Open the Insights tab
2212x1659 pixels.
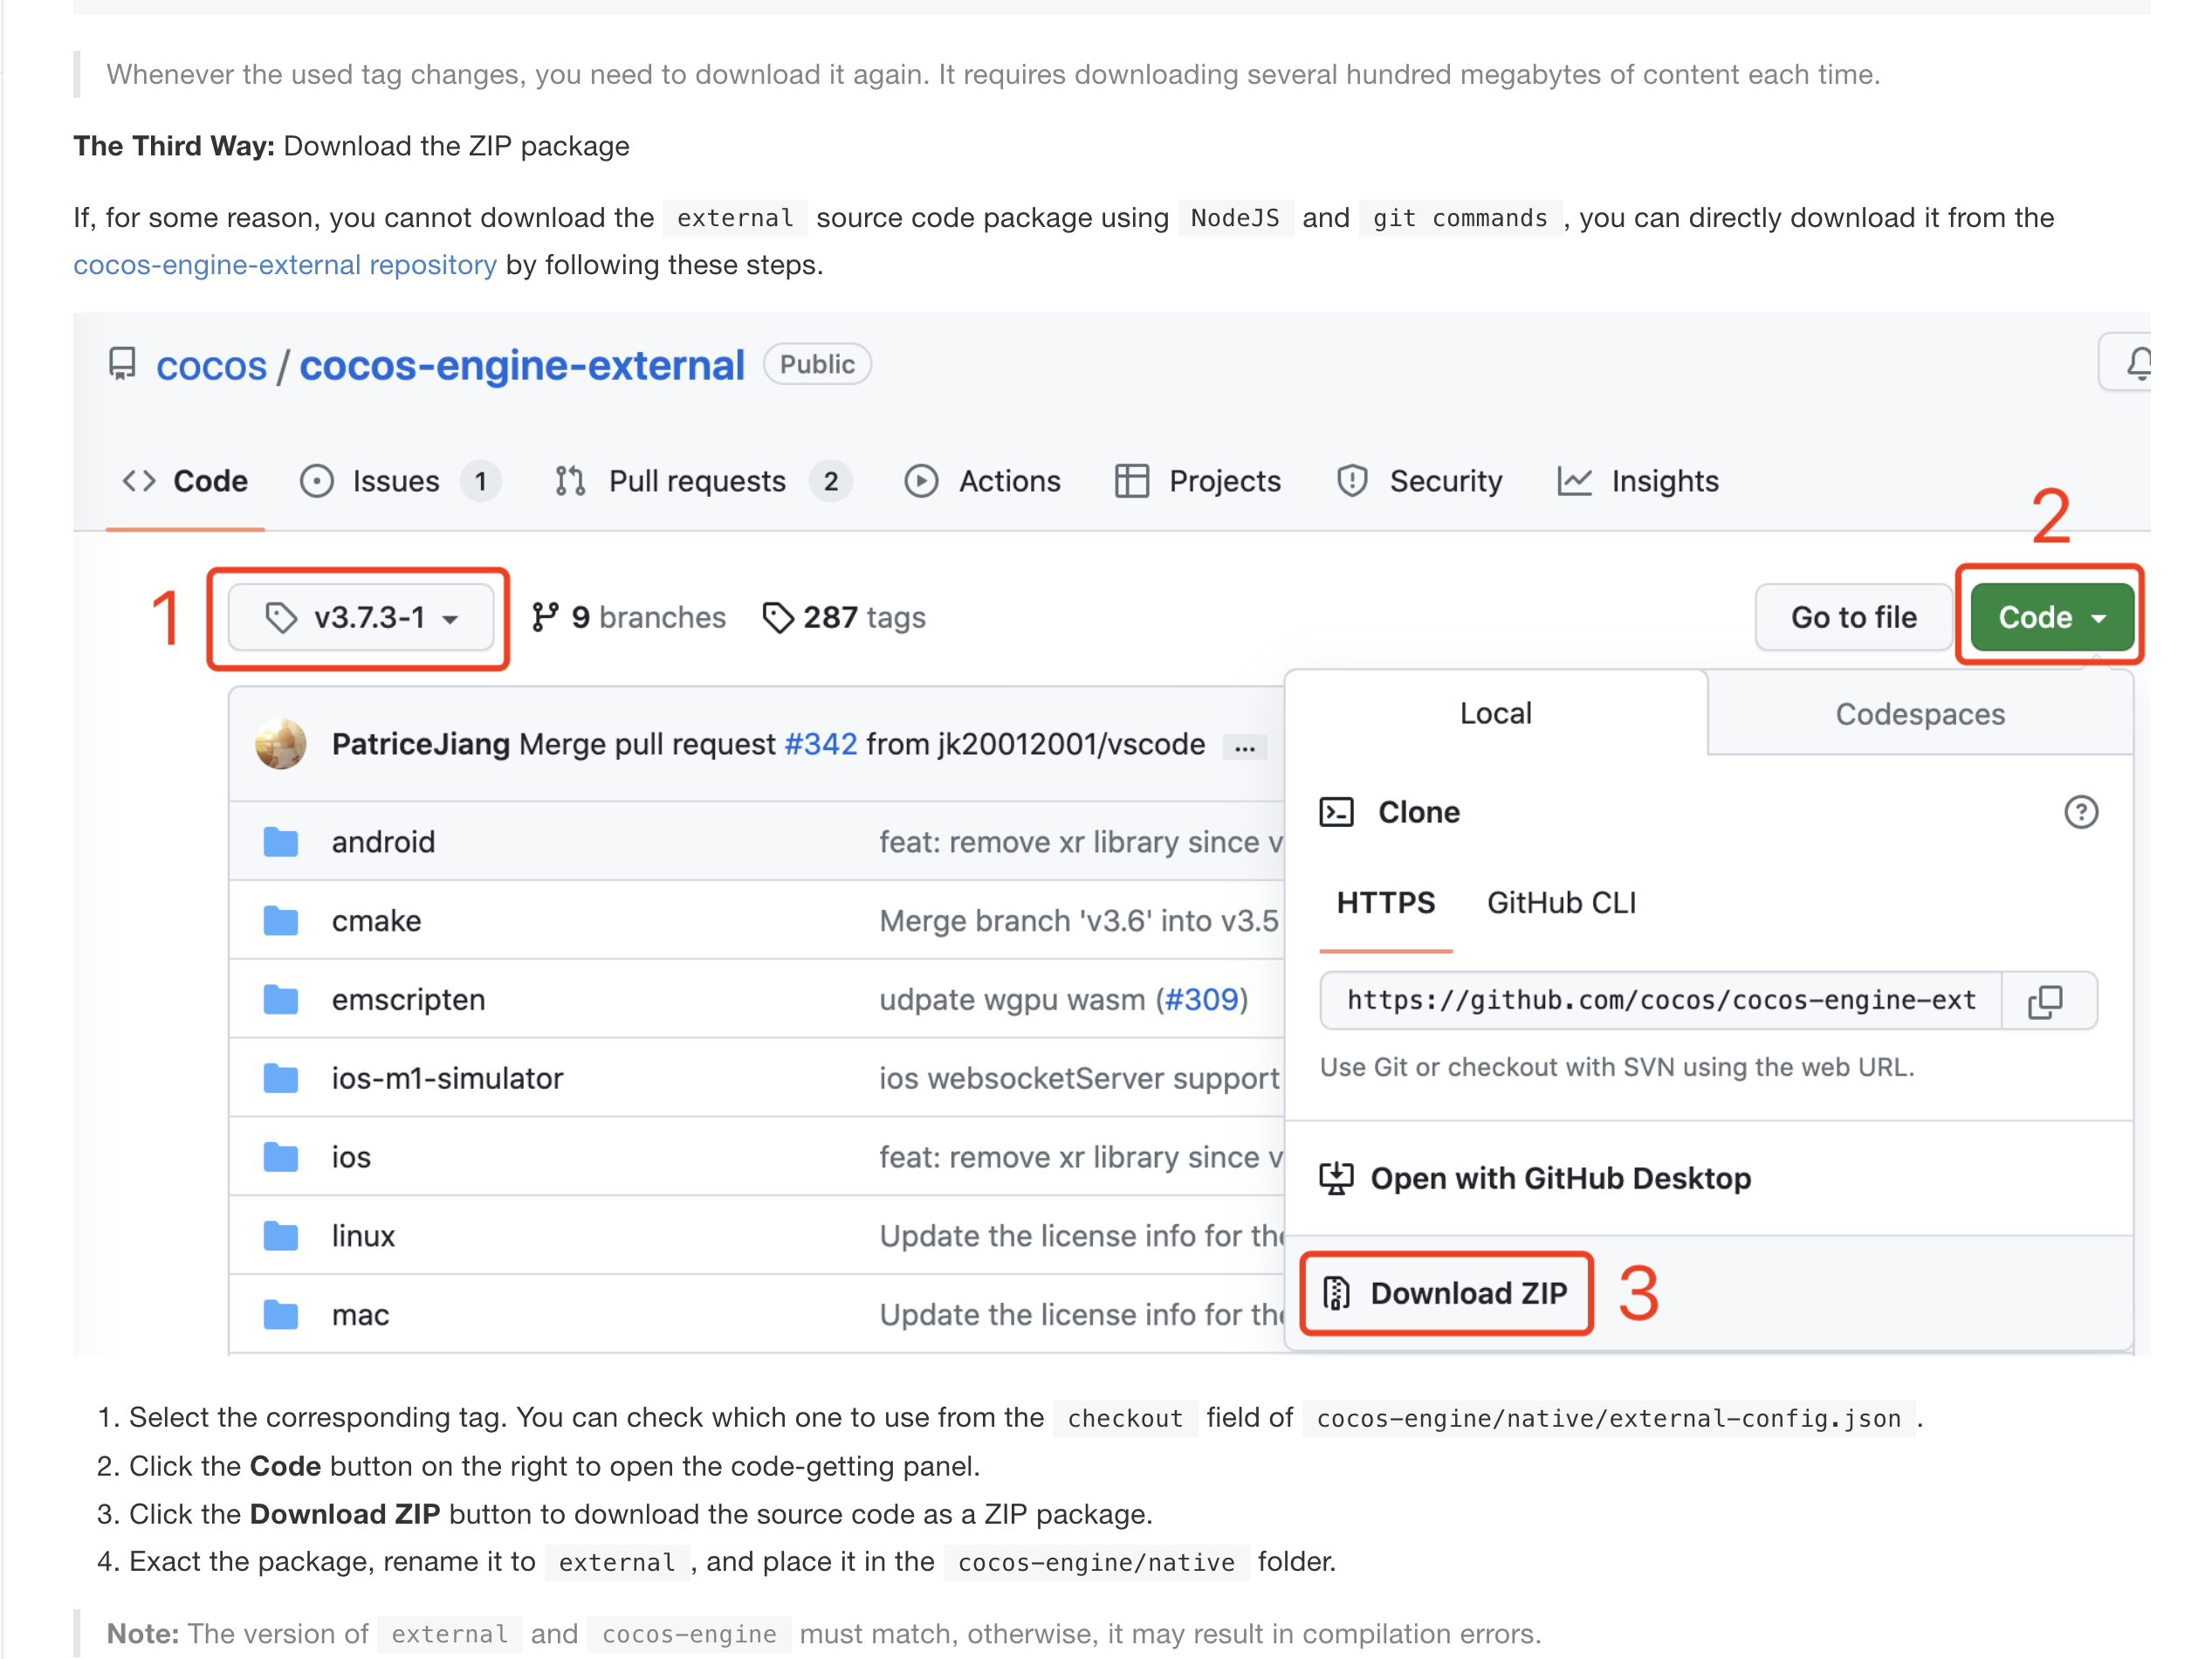tap(1663, 481)
